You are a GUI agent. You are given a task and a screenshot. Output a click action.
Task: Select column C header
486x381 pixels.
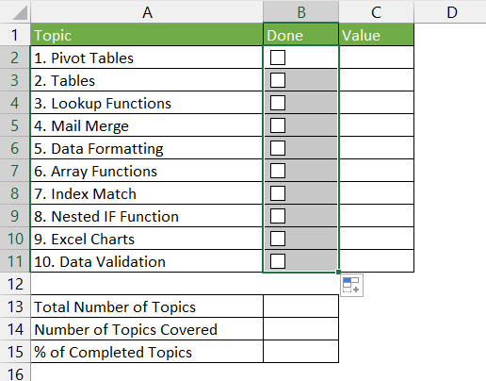click(377, 12)
